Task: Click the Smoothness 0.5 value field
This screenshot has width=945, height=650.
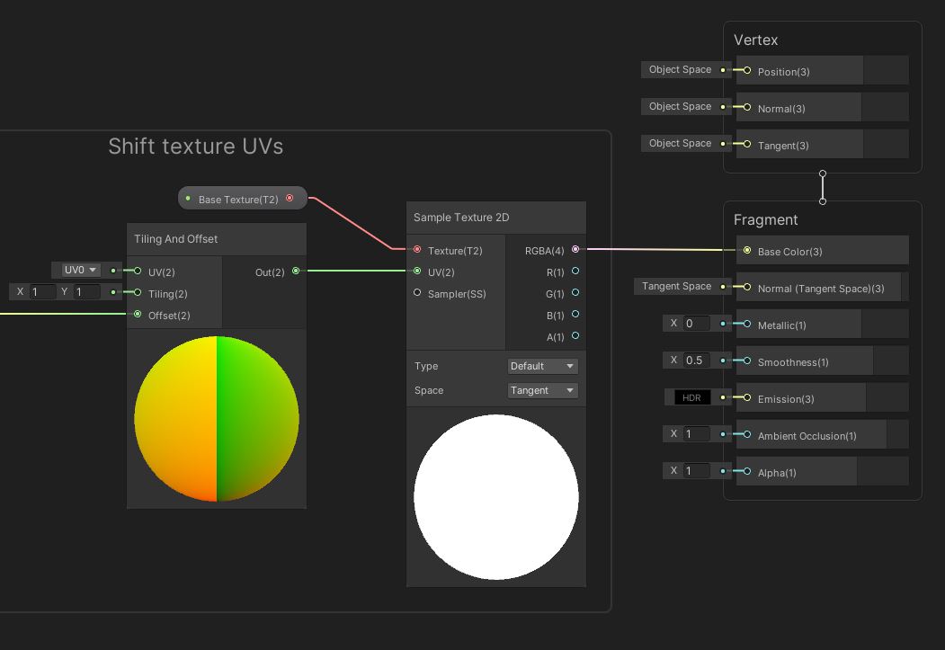Action: [x=697, y=361]
